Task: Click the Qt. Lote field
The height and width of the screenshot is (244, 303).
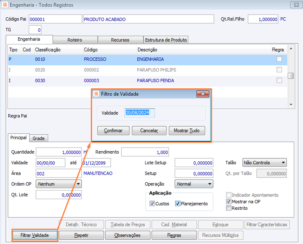Action: [x=59, y=195]
